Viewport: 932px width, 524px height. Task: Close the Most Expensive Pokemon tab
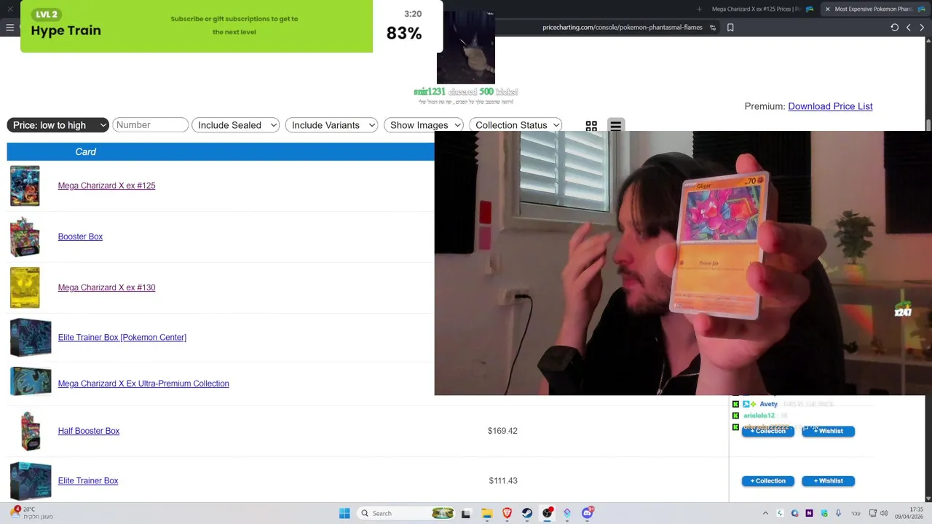(x=827, y=9)
